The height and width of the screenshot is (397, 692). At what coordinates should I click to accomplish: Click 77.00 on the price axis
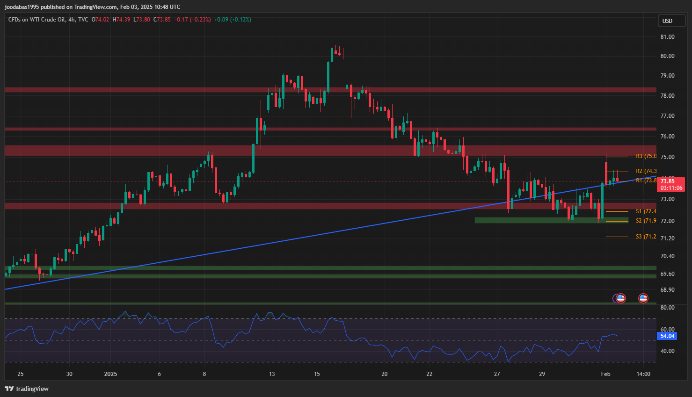667,116
